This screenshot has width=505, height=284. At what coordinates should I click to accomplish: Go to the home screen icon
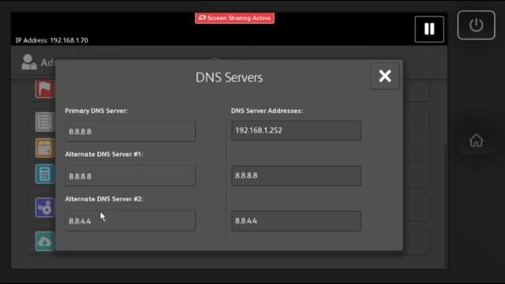tap(476, 140)
